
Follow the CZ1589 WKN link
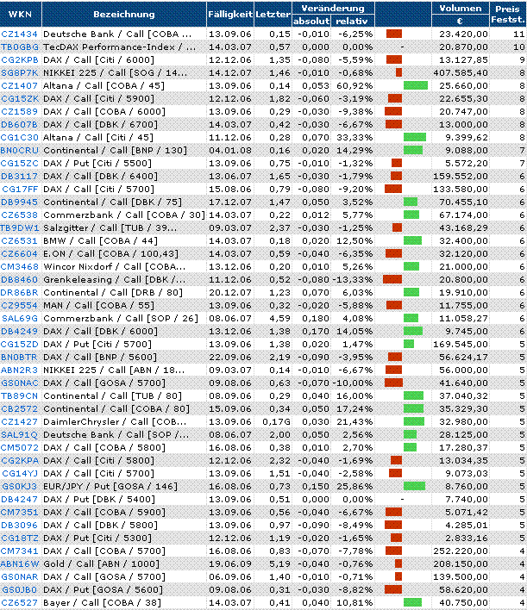click(20, 112)
